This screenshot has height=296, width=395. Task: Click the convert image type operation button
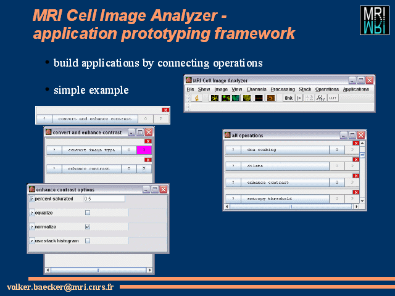[91, 150]
